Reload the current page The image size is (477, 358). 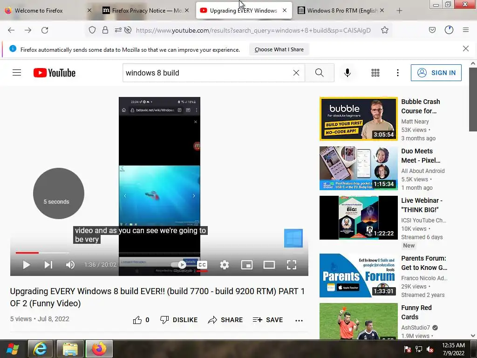(45, 30)
